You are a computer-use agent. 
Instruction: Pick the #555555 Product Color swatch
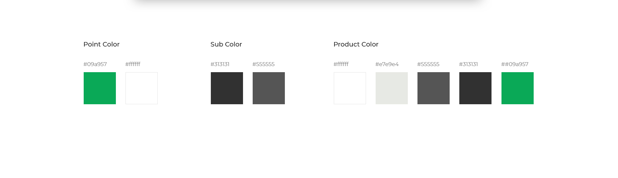coord(434,88)
